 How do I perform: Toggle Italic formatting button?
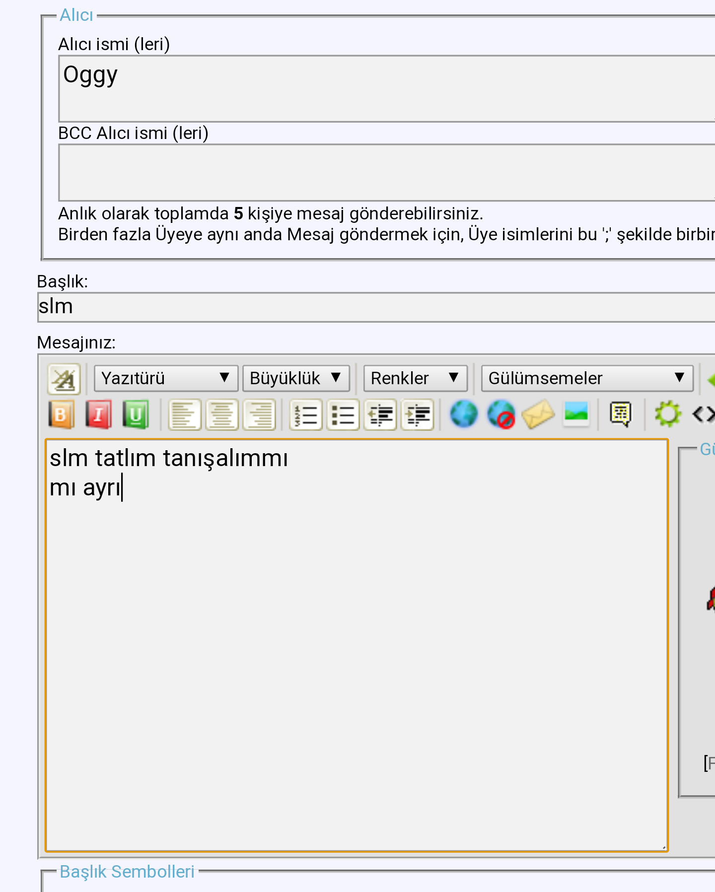pyautogui.click(x=98, y=414)
